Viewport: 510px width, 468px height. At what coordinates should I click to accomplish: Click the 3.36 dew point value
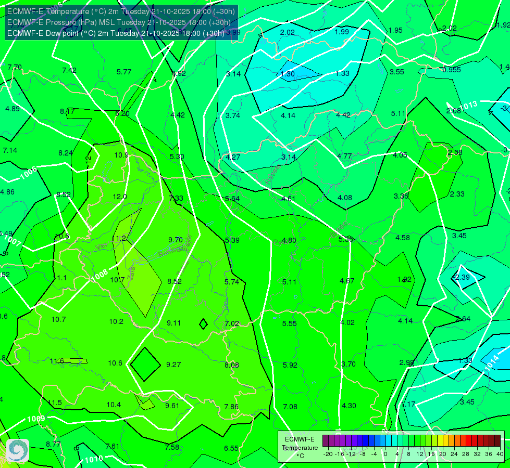pyautogui.click(x=401, y=196)
